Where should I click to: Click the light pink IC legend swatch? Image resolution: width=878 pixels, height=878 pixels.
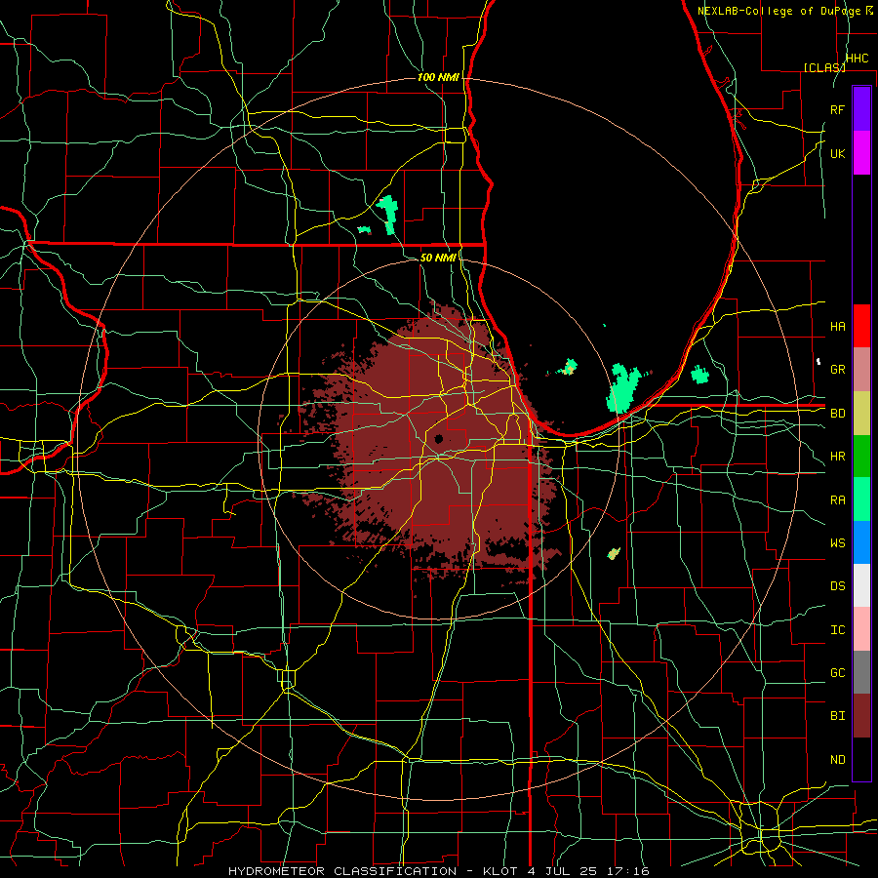coord(861,629)
